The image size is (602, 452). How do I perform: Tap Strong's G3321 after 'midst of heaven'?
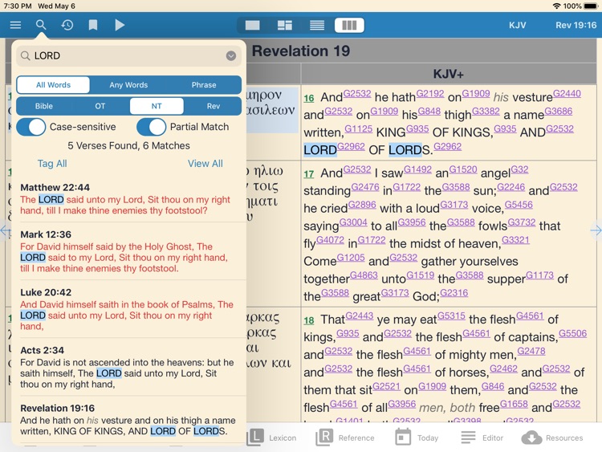coord(515,240)
